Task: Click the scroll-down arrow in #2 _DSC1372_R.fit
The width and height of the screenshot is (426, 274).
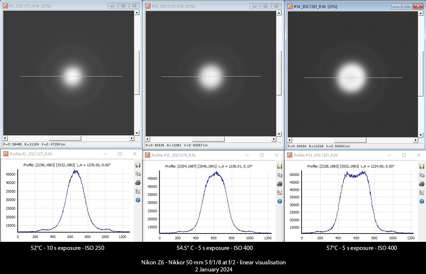Action: (137, 133)
